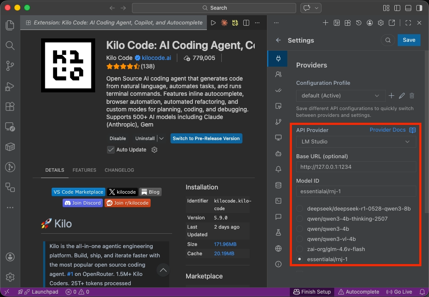429x297 pixels.
Task: Split the editor right
Action: (246, 23)
